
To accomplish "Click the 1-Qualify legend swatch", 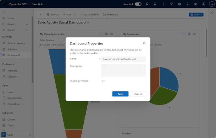I will [40, 45].
